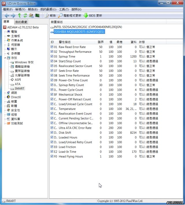Select the 網路 network tree icon

tap(8, 93)
